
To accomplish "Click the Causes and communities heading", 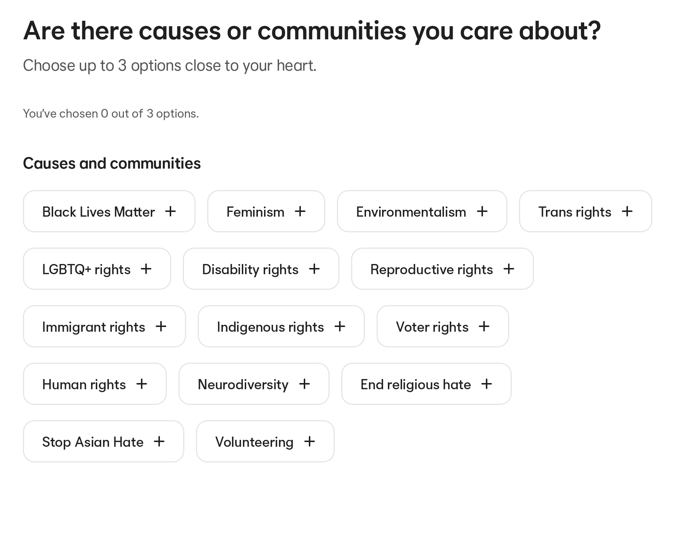I will coord(112,163).
